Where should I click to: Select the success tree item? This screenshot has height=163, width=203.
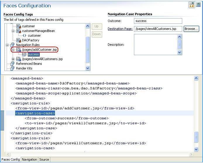[34, 54]
